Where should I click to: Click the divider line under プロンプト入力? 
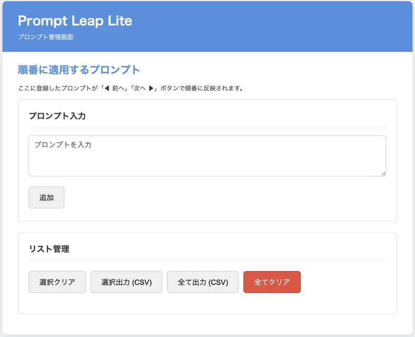[x=207, y=127]
